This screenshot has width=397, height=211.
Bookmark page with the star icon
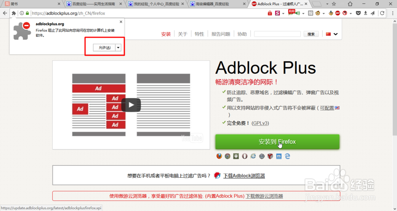tap(334, 4)
